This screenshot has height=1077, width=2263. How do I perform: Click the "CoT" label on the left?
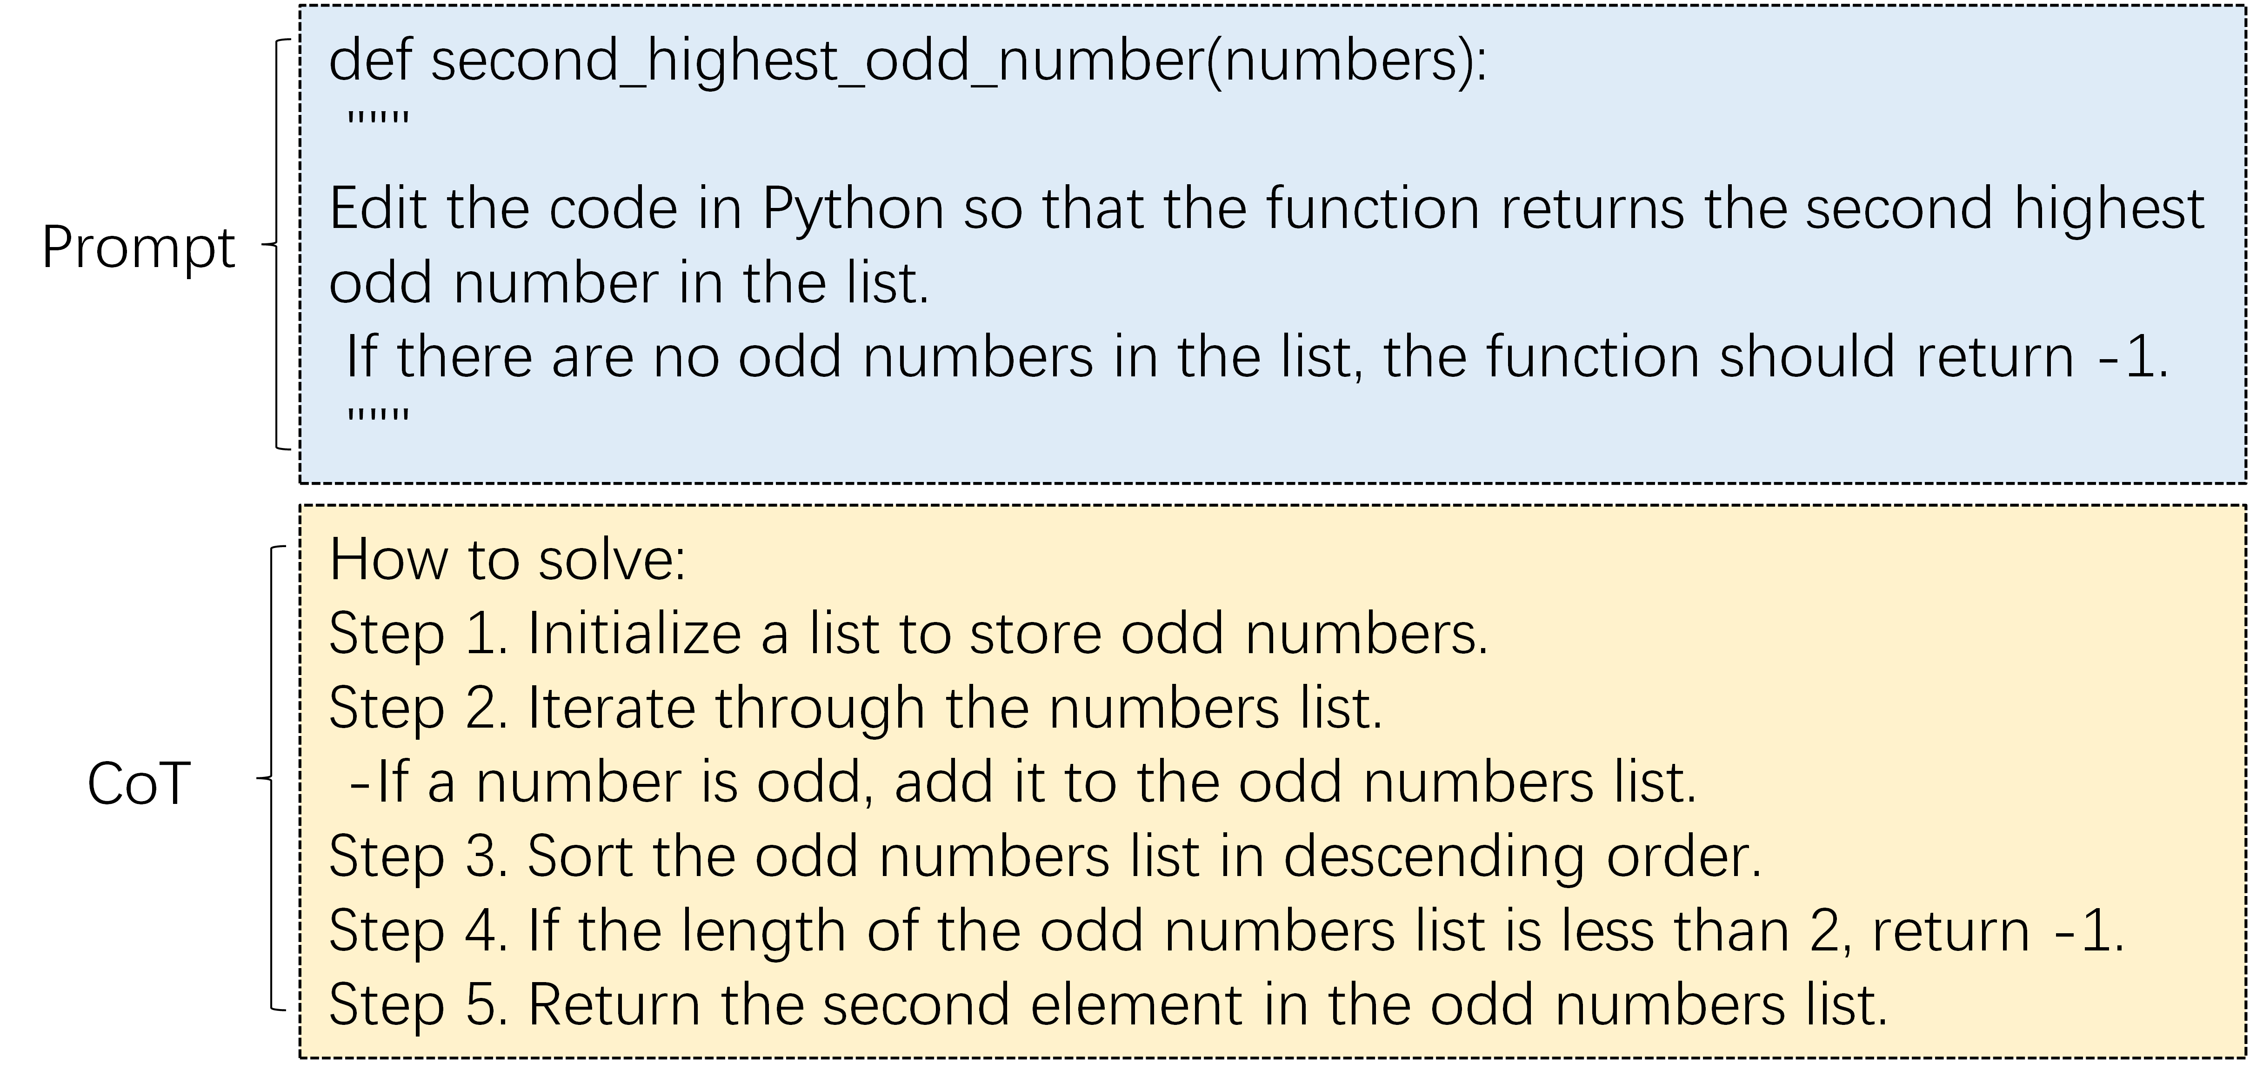(x=138, y=783)
